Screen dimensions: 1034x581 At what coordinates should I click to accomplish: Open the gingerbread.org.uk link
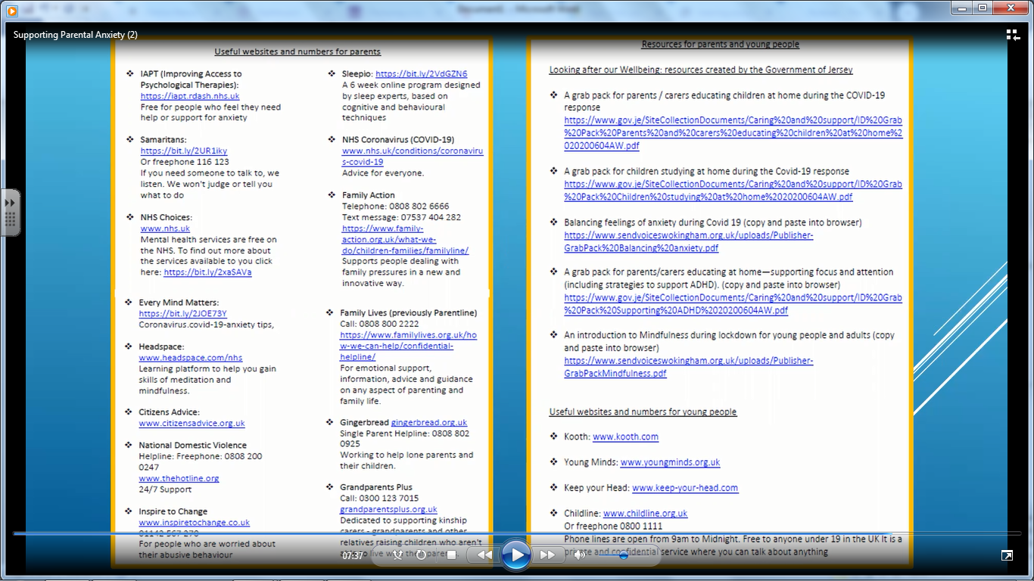tap(429, 423)
